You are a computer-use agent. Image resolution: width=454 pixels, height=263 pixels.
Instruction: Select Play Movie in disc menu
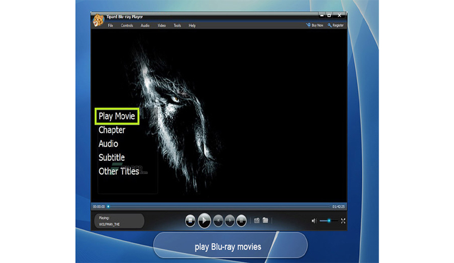[x=117, y=116]
